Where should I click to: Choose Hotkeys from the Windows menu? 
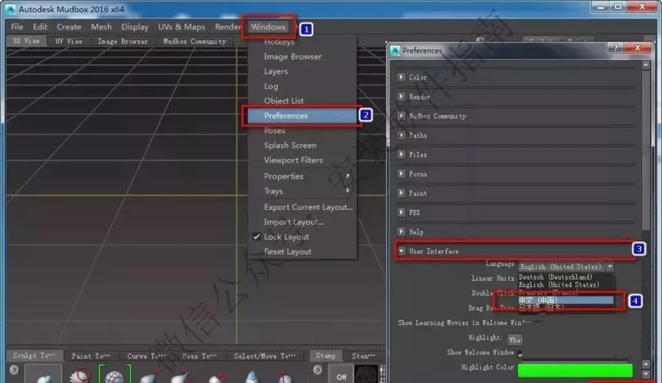tap(279, 42)
